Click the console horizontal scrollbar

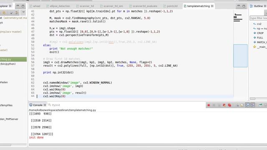click(x=148, y=145)
